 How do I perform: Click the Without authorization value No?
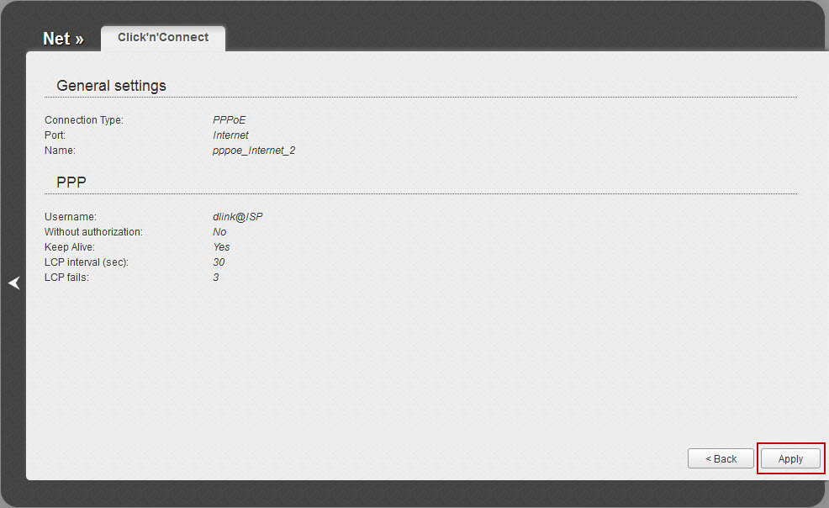(x=219, y=232)
